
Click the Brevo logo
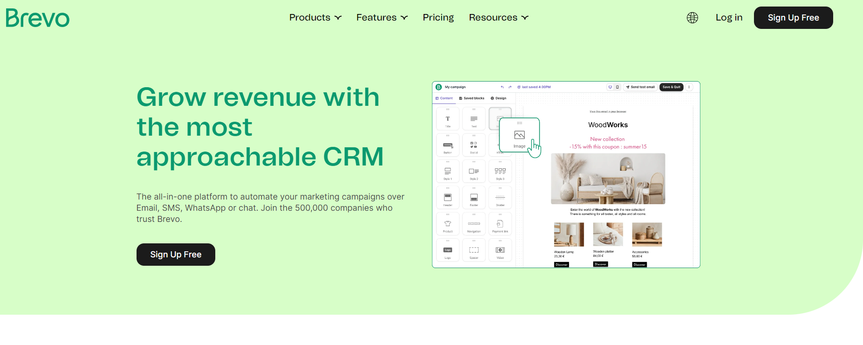click(x=37, y=18)
